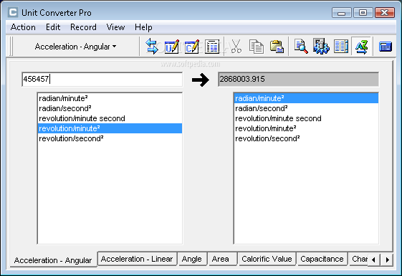Open the conversion table list icon
The height and width of the screenshot is (276, 402).
(x=212, y=47)
